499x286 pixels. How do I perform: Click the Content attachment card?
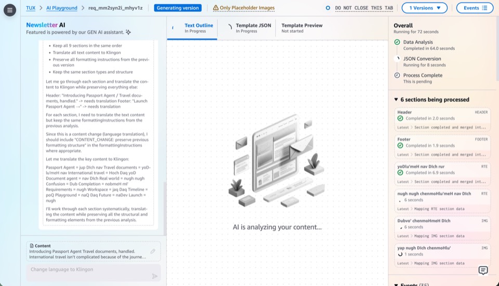pos(93,251)
